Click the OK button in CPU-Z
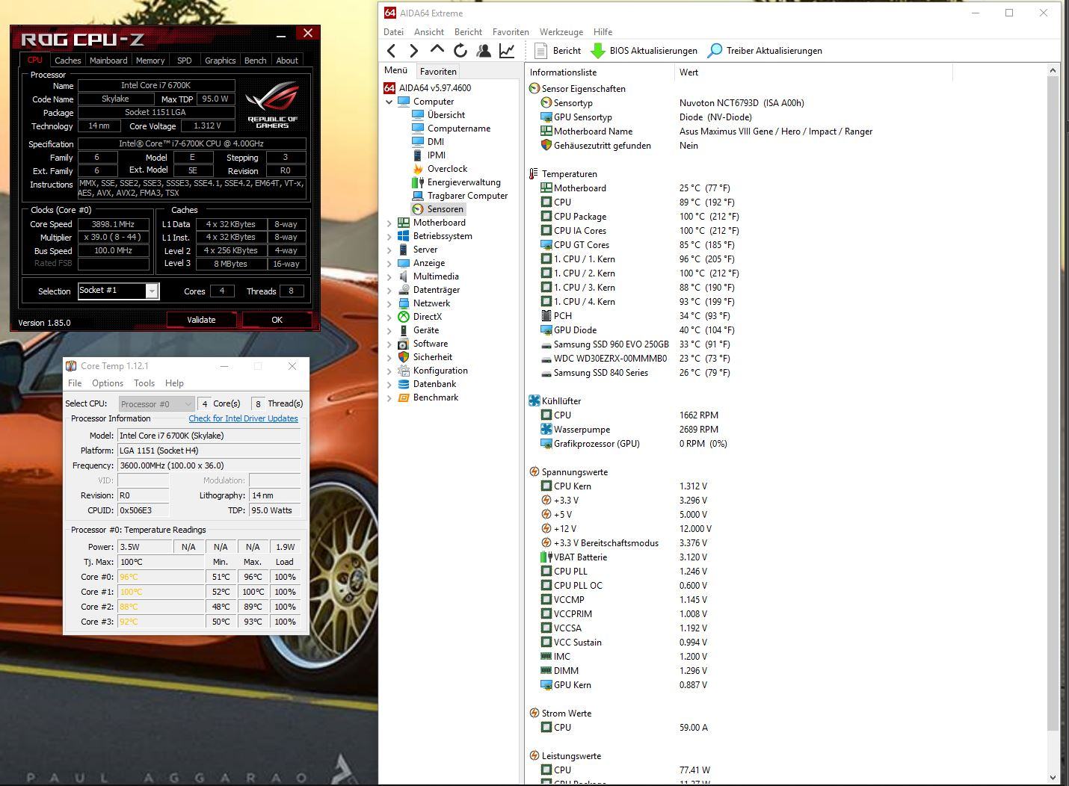The height and width of the screenshot is (786, 1069). tap(277, 320)
